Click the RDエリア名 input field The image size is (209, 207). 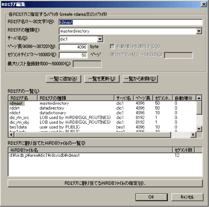click(x=131, y=22)
